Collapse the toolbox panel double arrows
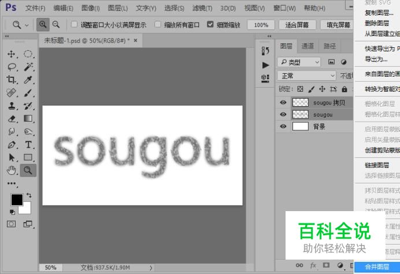Viewport: 400px width, 274px height. (x=7, y=36)
